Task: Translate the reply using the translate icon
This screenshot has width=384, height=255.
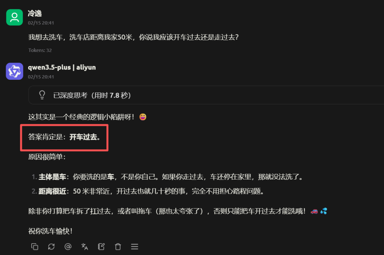Action: 85,247
